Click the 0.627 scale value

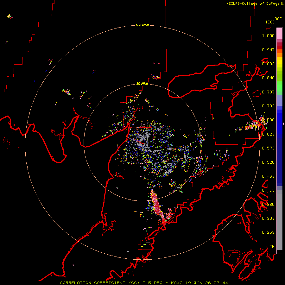(268, 134)
